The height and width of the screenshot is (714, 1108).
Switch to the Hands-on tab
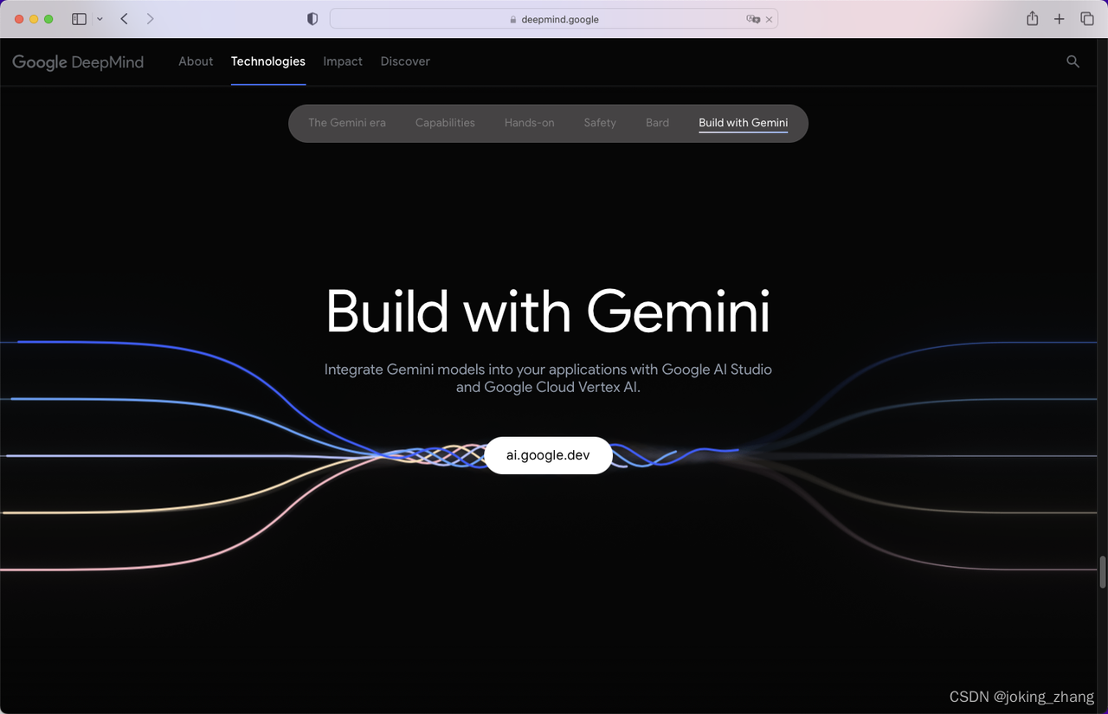[x=530, y=123]
